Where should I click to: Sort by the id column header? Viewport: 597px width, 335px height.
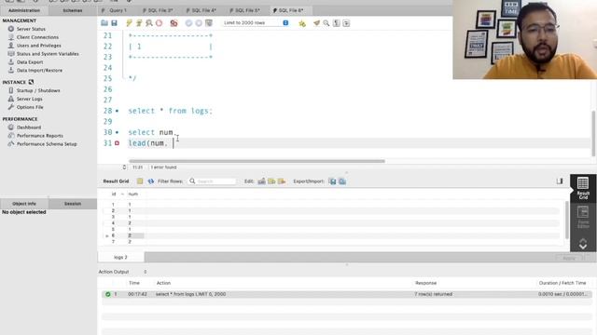tap(114, 194)
